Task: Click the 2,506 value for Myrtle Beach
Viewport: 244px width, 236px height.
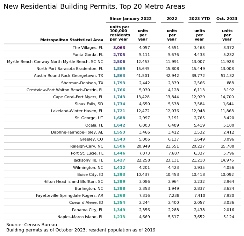Action: pyautogui.click(x=119, y=62)
